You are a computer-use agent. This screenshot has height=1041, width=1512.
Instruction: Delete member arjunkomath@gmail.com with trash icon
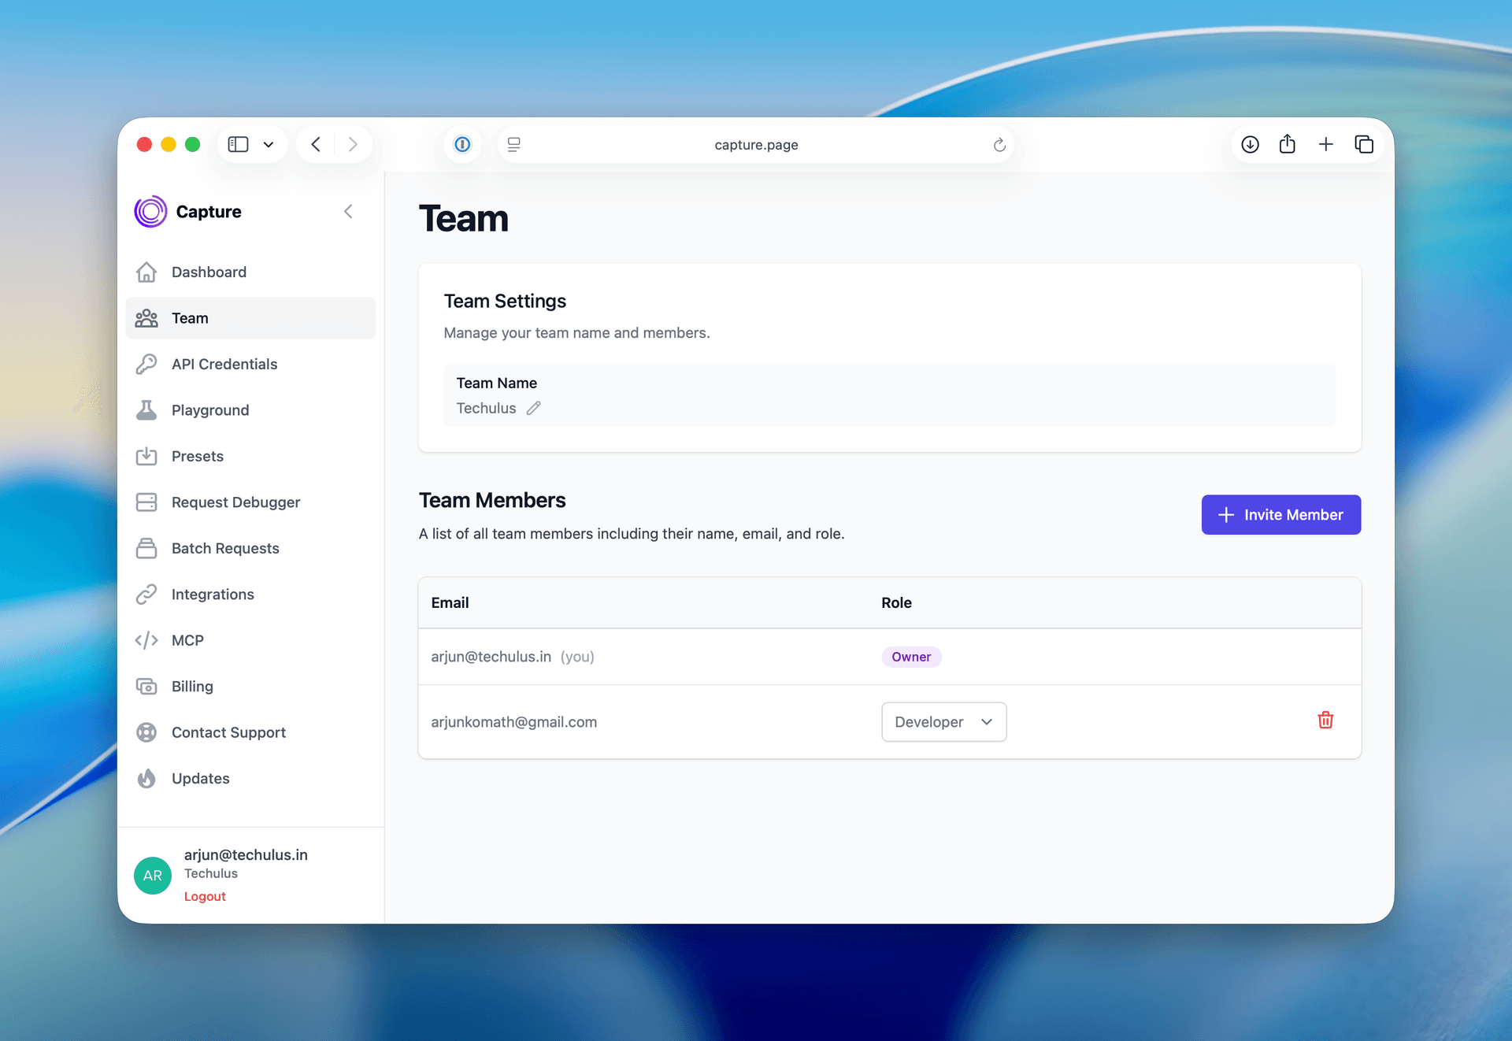click(1325, 721)
